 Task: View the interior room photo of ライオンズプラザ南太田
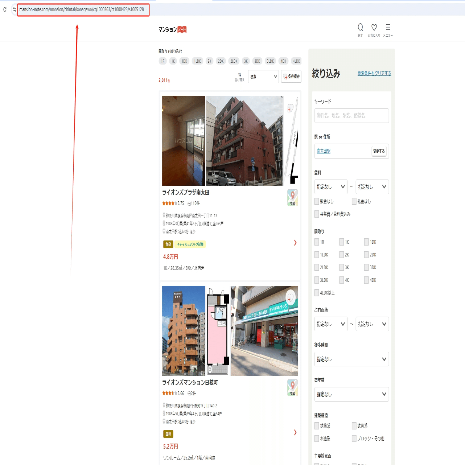pyautogui.click(x=184, y=141)
